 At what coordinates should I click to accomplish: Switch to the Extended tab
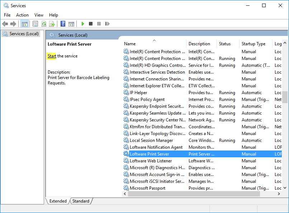click(x=58, y=201)
